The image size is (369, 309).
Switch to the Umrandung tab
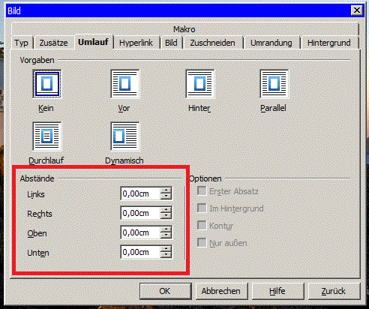tap(271, 43)
